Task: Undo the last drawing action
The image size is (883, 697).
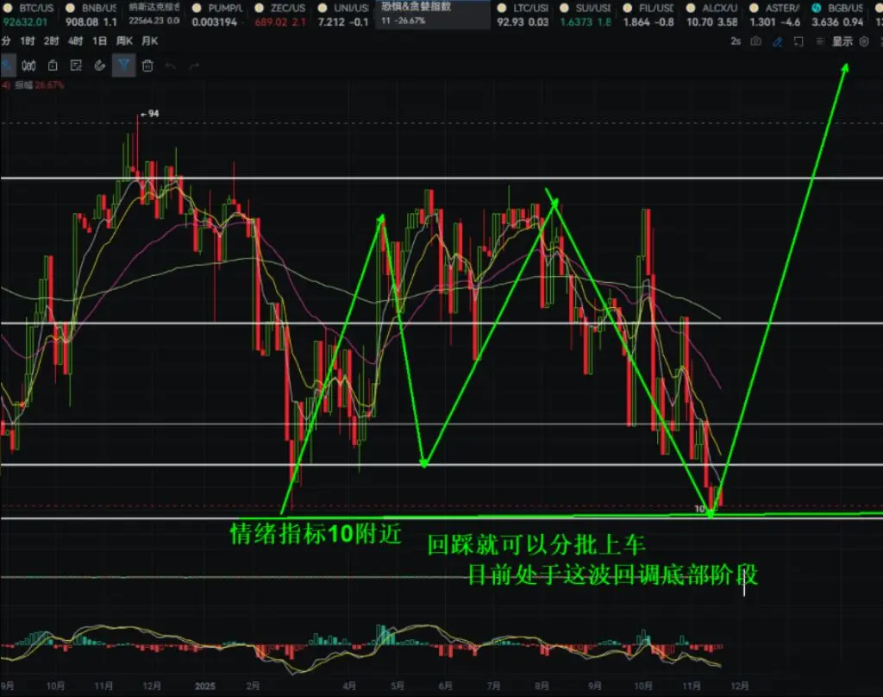Action: tap(171, 66)
